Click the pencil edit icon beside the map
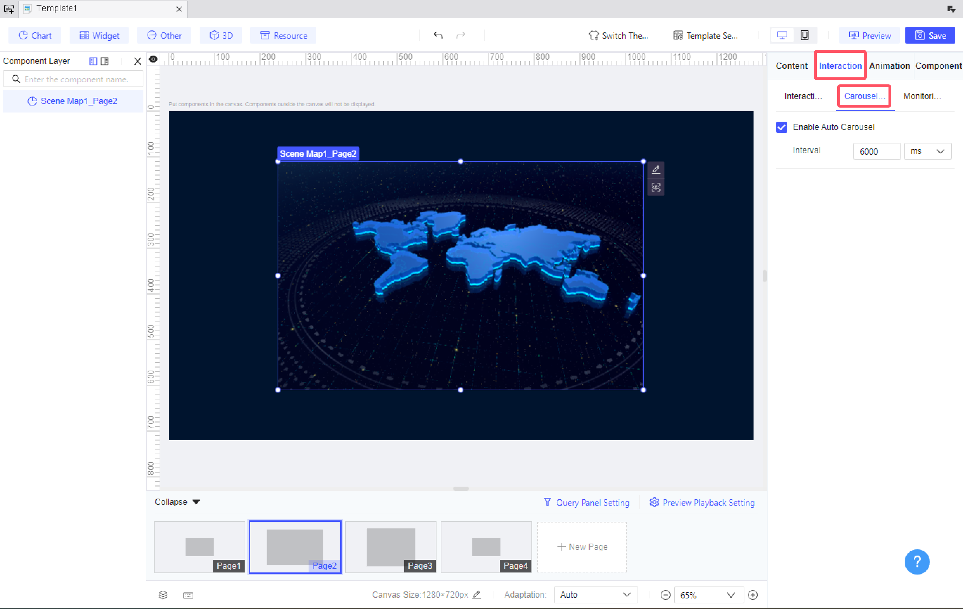The width and height of the screenshot is (963, 609). pyautogui.click(x=656, y=170)
